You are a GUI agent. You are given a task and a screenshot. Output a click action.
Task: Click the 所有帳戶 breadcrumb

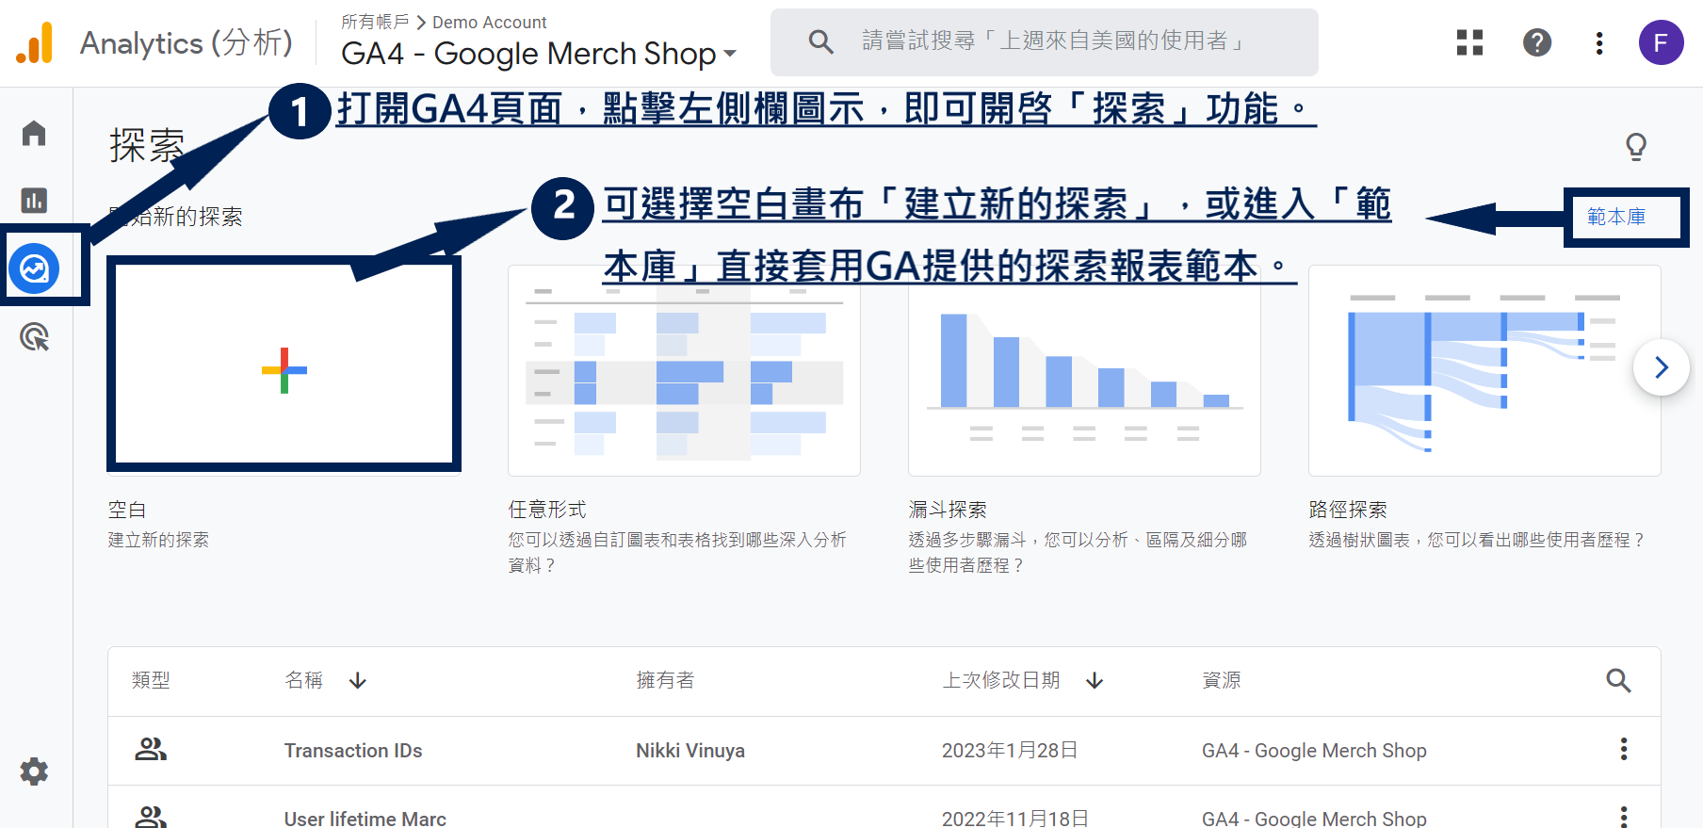pos(375,22)
